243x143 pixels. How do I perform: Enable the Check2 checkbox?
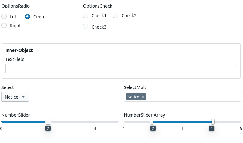coord(116,15)
